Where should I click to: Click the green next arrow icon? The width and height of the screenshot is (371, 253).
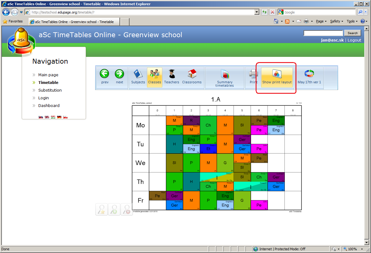pyautogui.click(x=119, y=74)
